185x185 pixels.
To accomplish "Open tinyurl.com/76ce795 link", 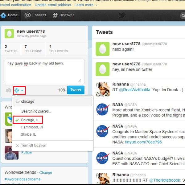I will 143,142.
